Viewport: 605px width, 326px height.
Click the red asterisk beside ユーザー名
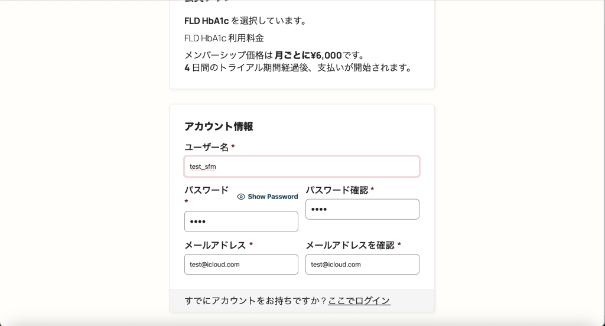point(233,146)
